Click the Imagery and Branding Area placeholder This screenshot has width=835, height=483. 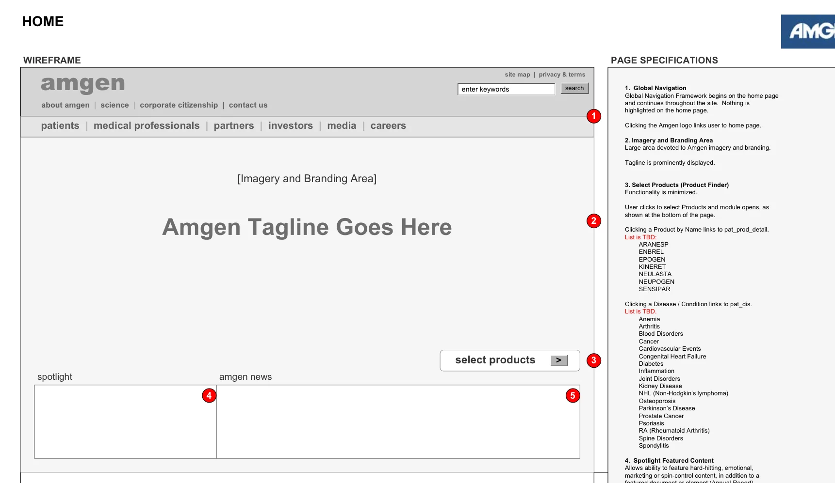tap(307, 179)
